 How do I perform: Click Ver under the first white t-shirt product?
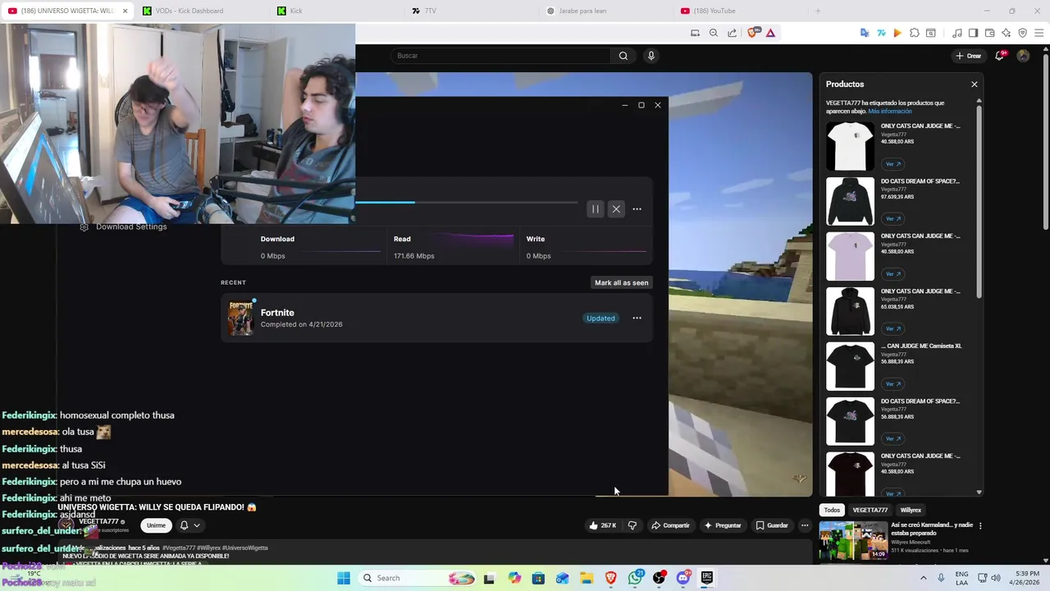coord(893,164)
